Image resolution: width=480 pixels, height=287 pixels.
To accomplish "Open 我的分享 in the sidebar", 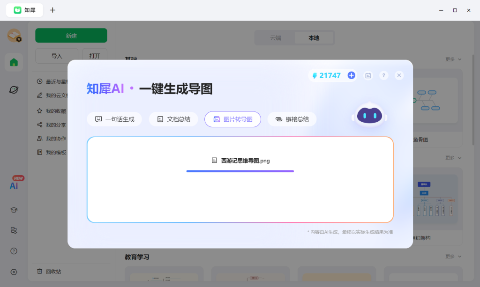I will tap(52, 125).
